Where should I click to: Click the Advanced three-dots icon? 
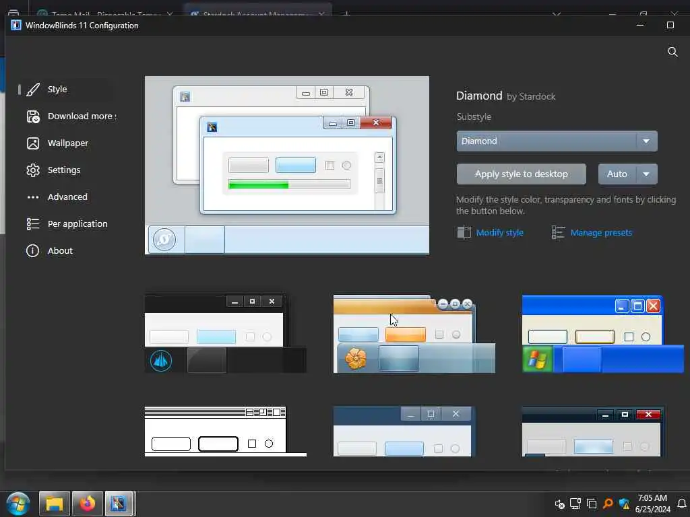coord(33,197)
